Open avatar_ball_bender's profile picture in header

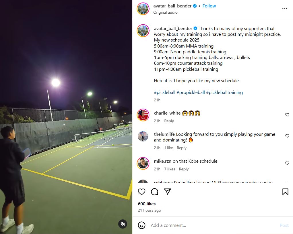pos(143,9)
